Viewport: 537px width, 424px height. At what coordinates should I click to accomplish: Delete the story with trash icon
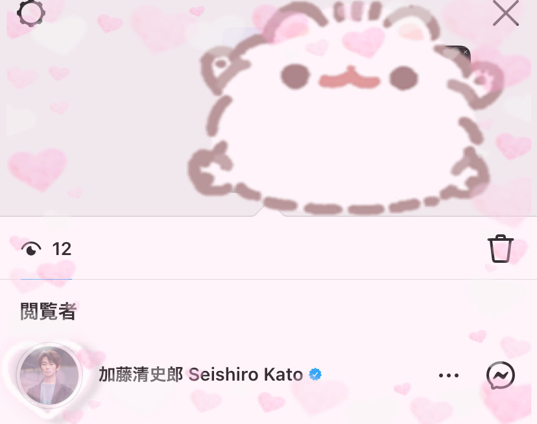pos(500,249)
